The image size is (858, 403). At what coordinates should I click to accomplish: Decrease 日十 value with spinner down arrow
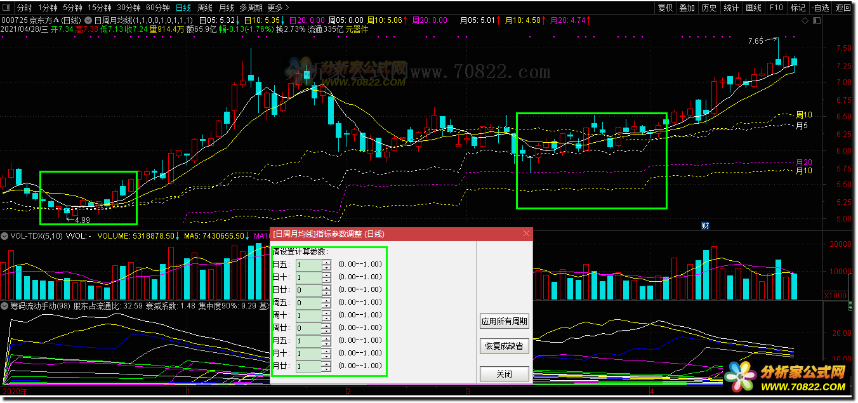[x=327, y=280]
